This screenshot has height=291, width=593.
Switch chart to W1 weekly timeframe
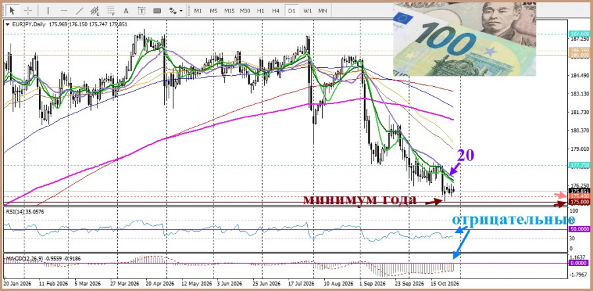[308, 11]
